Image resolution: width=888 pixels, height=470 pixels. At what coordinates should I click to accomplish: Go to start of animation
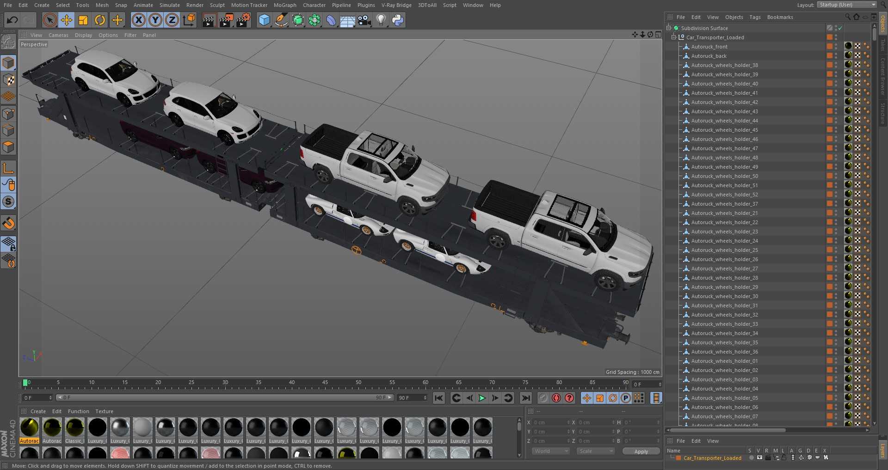click(438, 398)
